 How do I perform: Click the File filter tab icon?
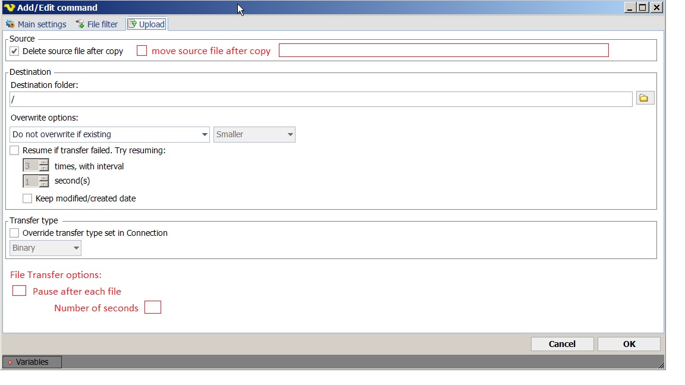coord(80,24)
